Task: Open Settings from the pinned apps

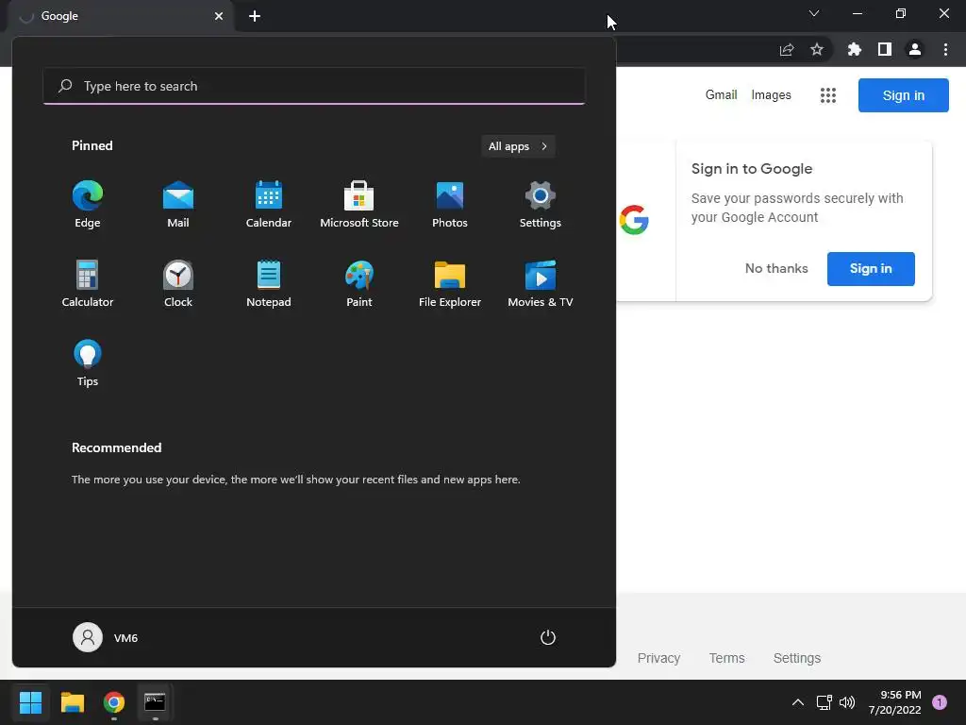Action: 541,205
